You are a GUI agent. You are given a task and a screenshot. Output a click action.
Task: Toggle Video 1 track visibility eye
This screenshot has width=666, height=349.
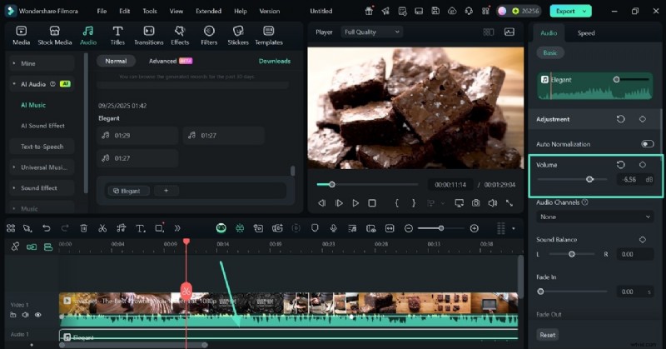[37, 315]
